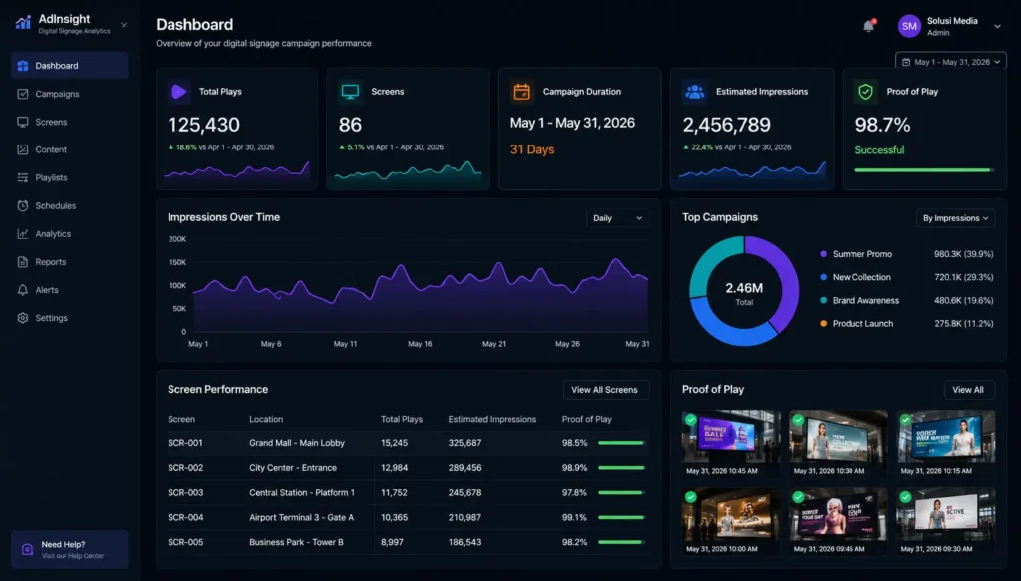This screenshot has height=581, width=1021.
Task: Click the 125,430 total plays value
Action: pyautogui.click(x=203, y=125)
